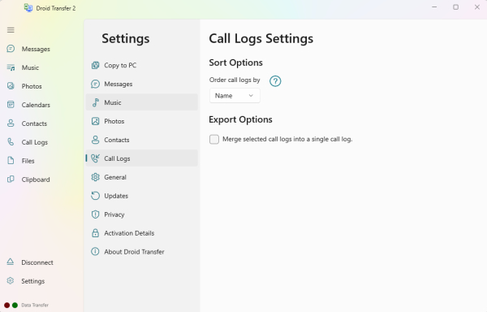Go to Messages in main sidebar
This screenshot has height=312, width=487.
pos(36,49)
